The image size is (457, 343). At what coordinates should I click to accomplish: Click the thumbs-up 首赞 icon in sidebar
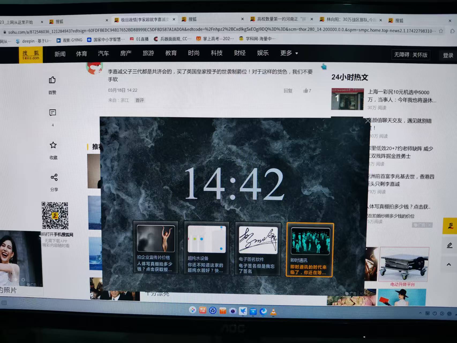pos(52,80)
